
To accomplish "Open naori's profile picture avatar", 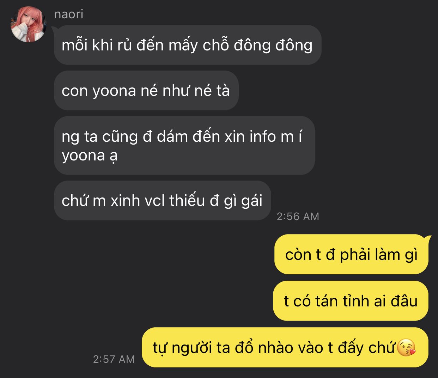I will (28, 25).
